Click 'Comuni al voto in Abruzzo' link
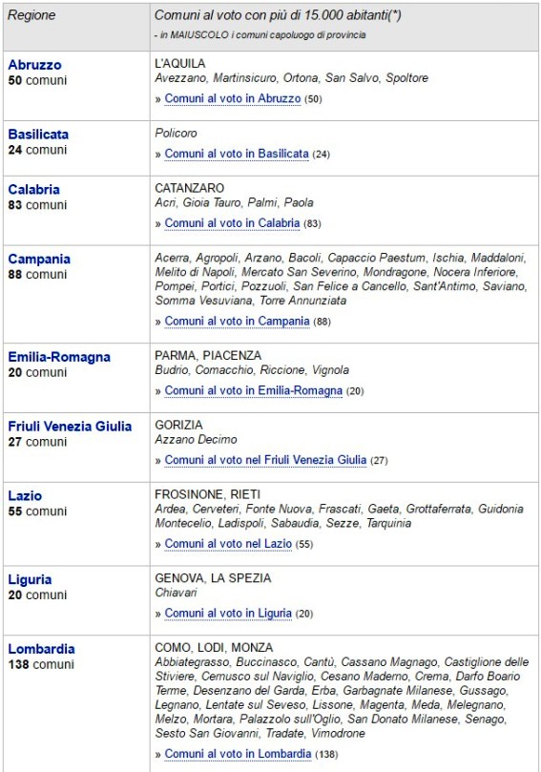Viewport: 541px width, 772px height. (x=233, y=98)
